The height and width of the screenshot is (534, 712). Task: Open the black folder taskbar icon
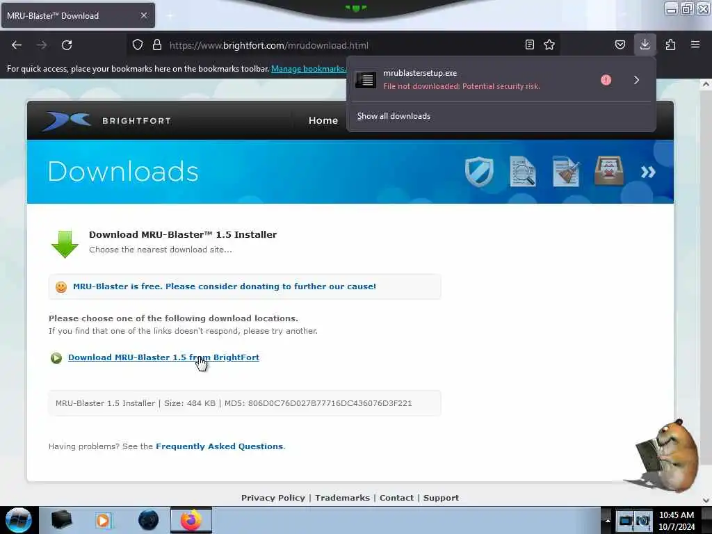(61, 520)
